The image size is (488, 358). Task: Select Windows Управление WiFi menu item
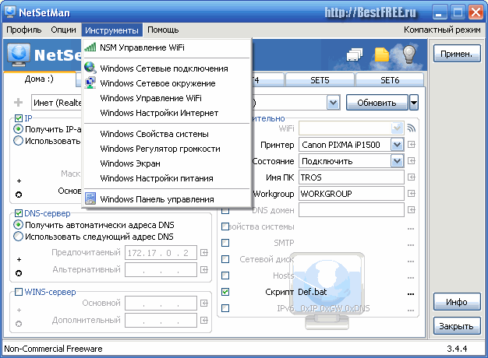click(167, 98)
